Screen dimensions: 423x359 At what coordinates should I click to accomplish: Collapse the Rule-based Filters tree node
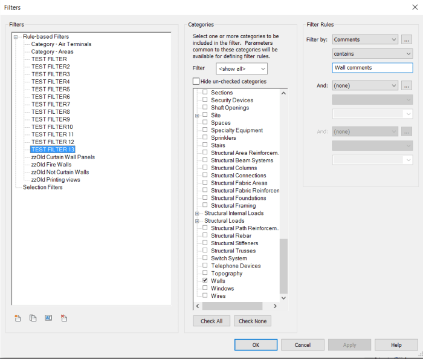(16, 37)
